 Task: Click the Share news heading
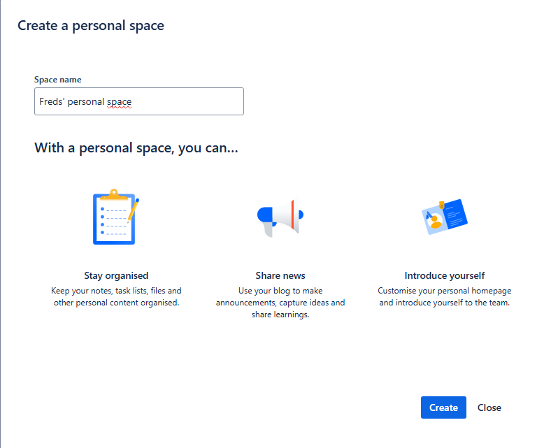click(280, 275)
